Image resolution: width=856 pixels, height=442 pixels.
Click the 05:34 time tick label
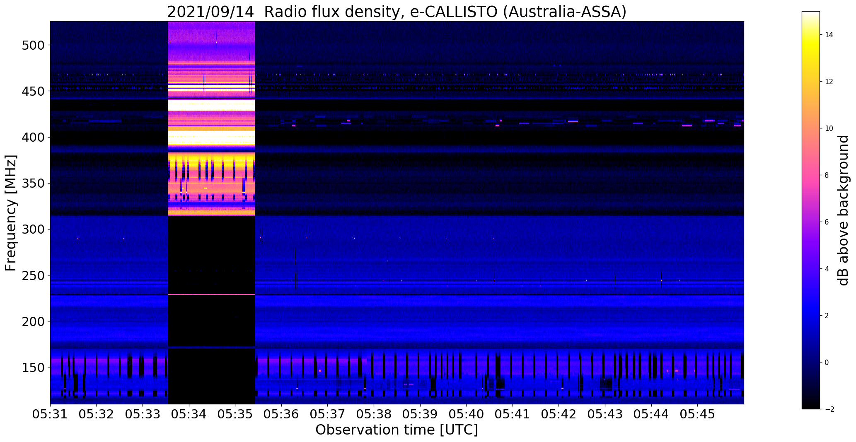pos(189,414)
